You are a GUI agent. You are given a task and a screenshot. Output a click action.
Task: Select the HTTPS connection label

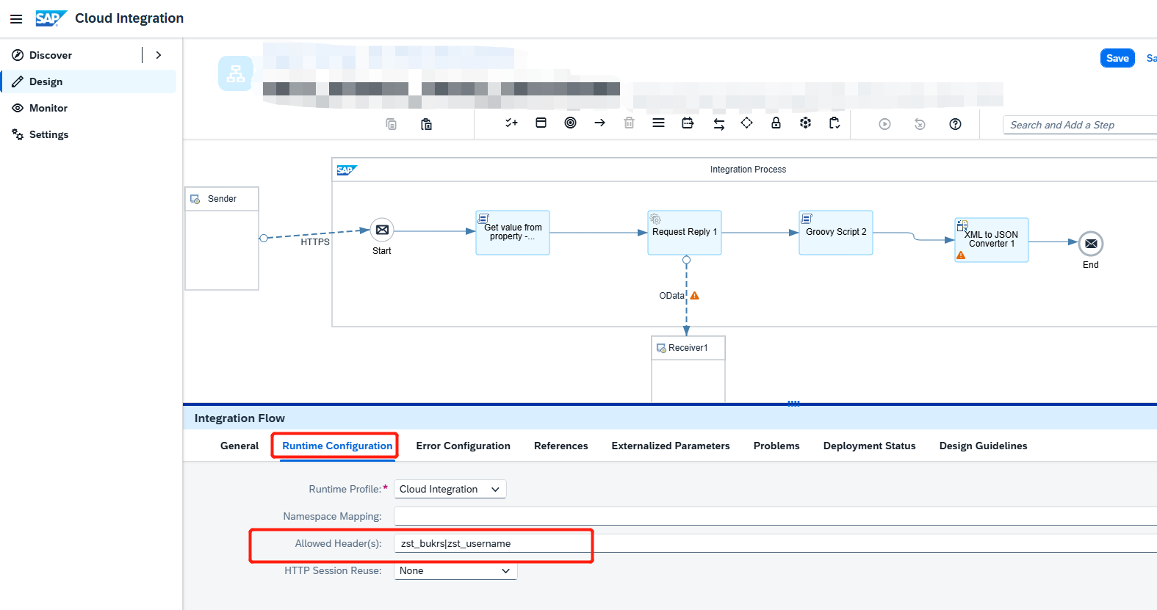(x=315, y=242)
